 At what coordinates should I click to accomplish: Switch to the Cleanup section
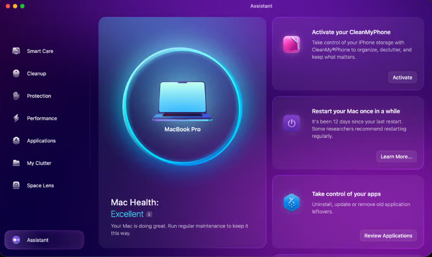36,74
